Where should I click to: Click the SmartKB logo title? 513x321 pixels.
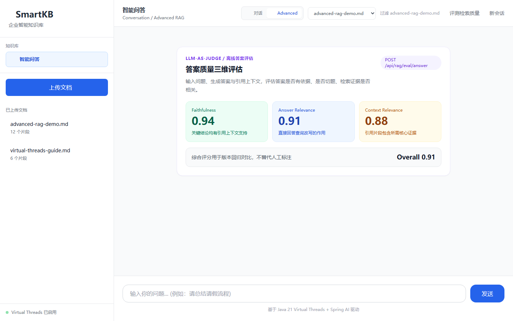click(x=34, y=14)
